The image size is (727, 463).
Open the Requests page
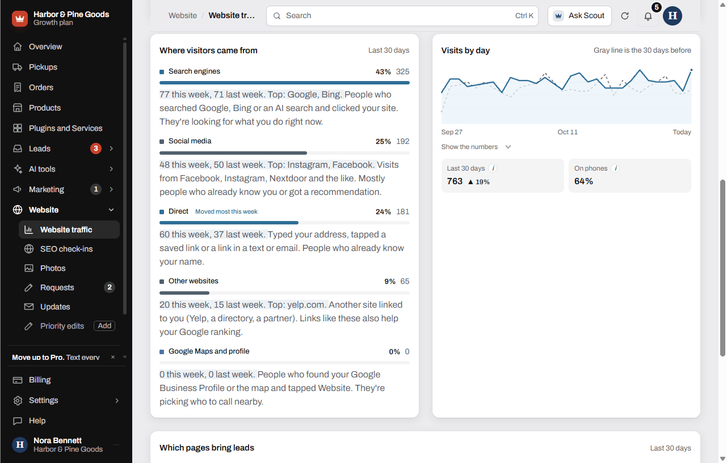tap(69, 287)
